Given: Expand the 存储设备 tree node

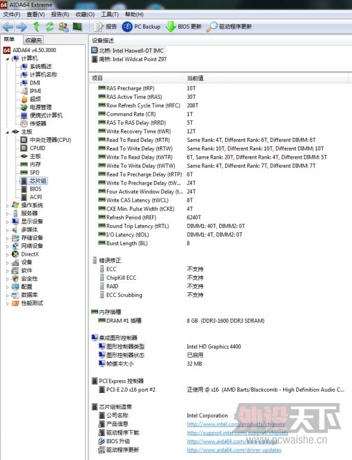Looking at the screenshot, I should [x=7, y=238].
